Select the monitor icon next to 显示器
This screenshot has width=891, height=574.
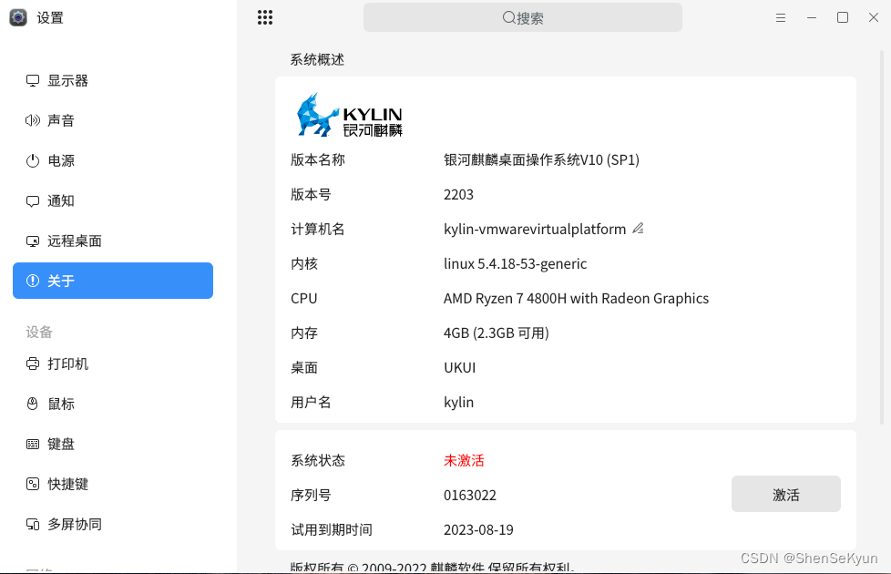33,81
